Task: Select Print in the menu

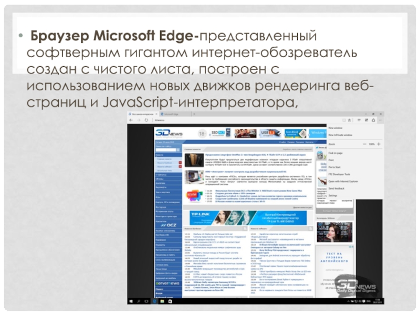Action: pos(331,160)
